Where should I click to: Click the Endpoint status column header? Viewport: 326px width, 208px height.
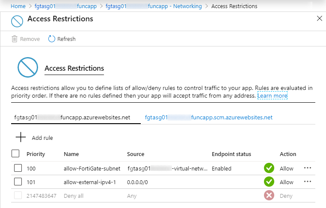tap(231, 154)
